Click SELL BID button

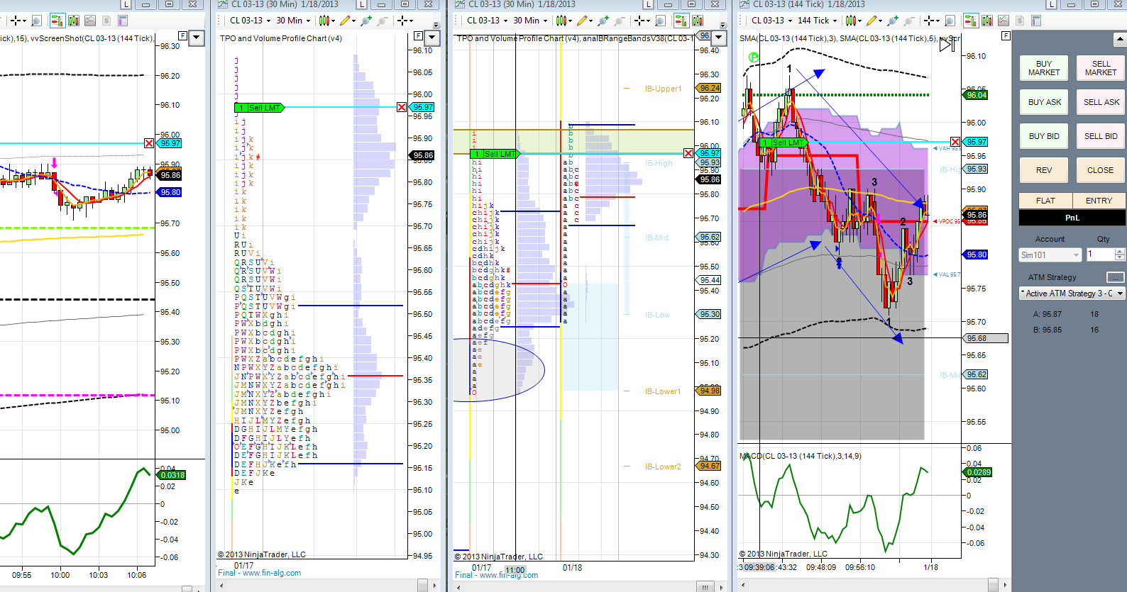(1101, 136)
